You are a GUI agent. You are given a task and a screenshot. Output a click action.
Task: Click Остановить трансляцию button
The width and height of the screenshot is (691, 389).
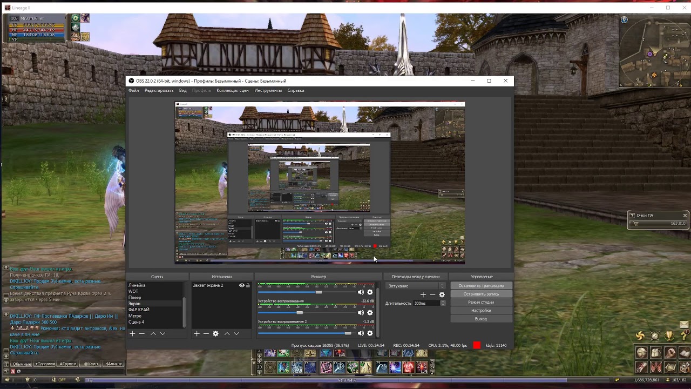pos(481,286)
